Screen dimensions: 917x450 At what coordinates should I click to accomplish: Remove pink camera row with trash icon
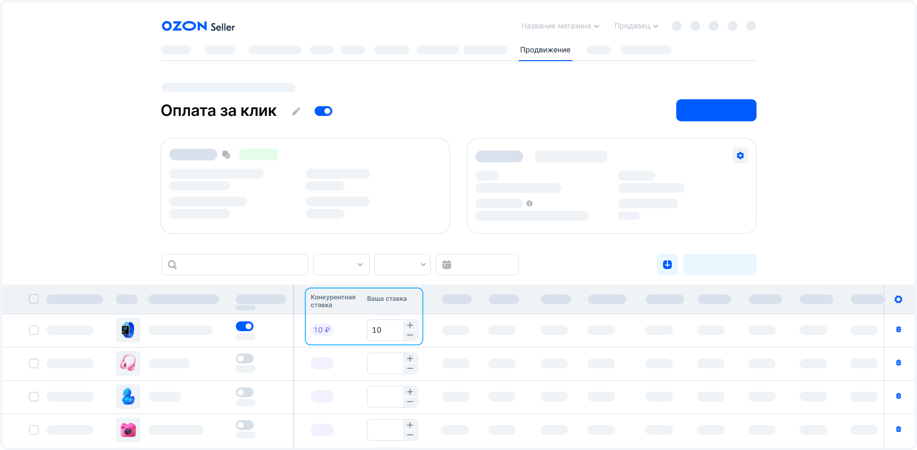point(898,429)
